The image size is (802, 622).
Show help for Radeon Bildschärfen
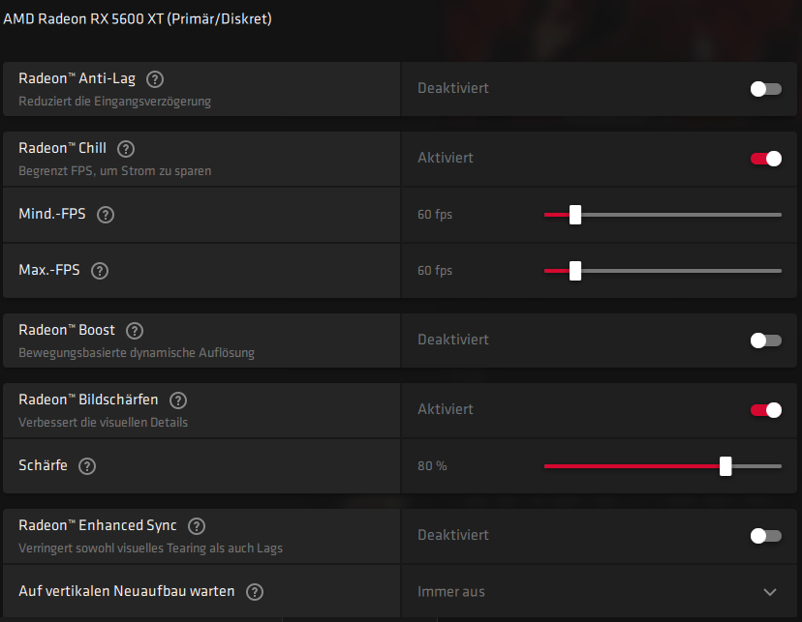coord(178,400)
